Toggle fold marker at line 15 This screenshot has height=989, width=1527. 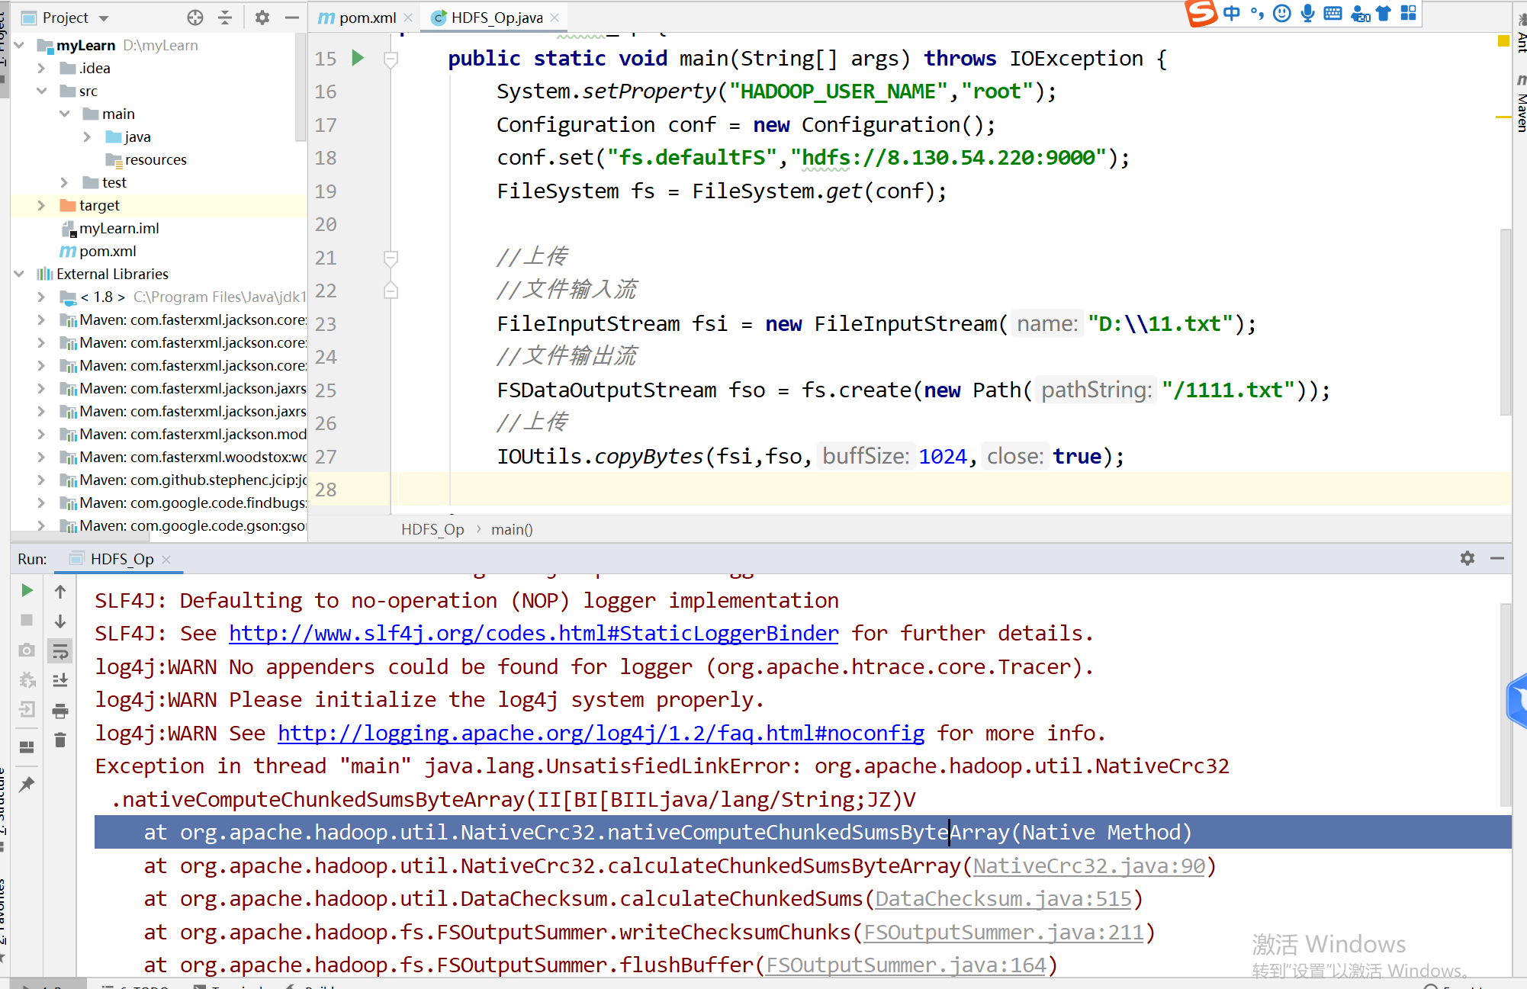pos(391,59)
